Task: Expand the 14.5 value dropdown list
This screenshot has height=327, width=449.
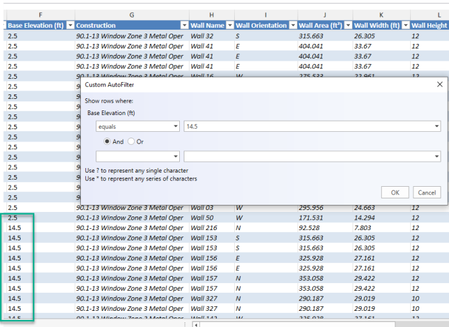Action: click(437, 127)
